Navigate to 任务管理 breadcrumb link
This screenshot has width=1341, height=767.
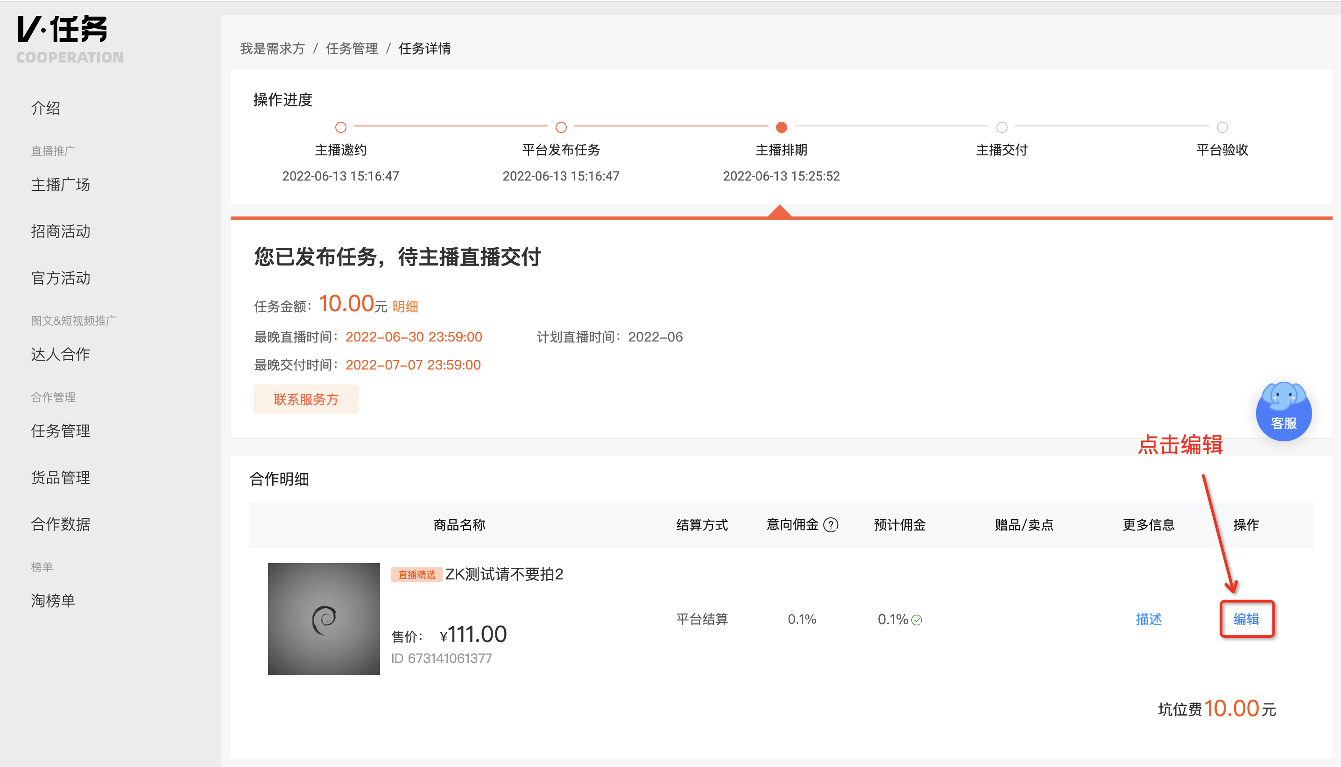[352, 49]
